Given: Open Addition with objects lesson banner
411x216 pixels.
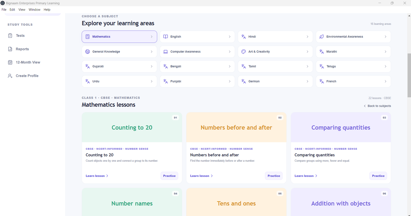Looking at the screenshot, I should (x=341, y=202).
